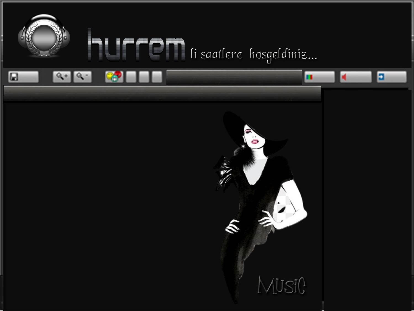
Task: Click the floppy disk save button
Action: point(23,77)
